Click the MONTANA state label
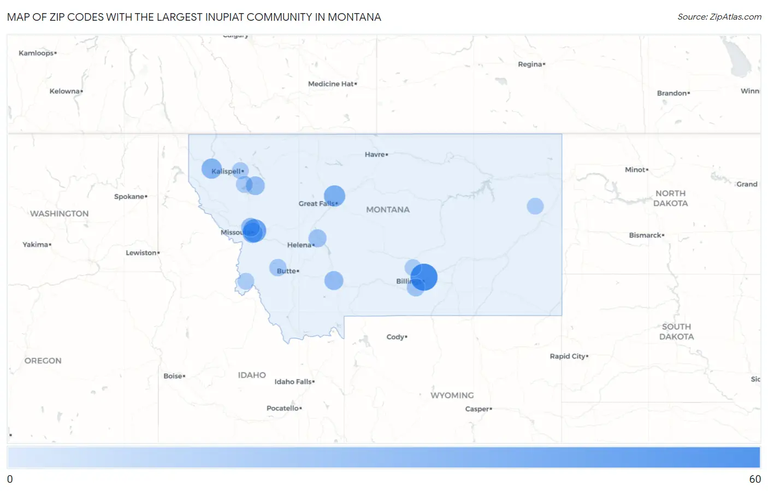This screenshot has height=491, width=768. [x=388, y=210]
